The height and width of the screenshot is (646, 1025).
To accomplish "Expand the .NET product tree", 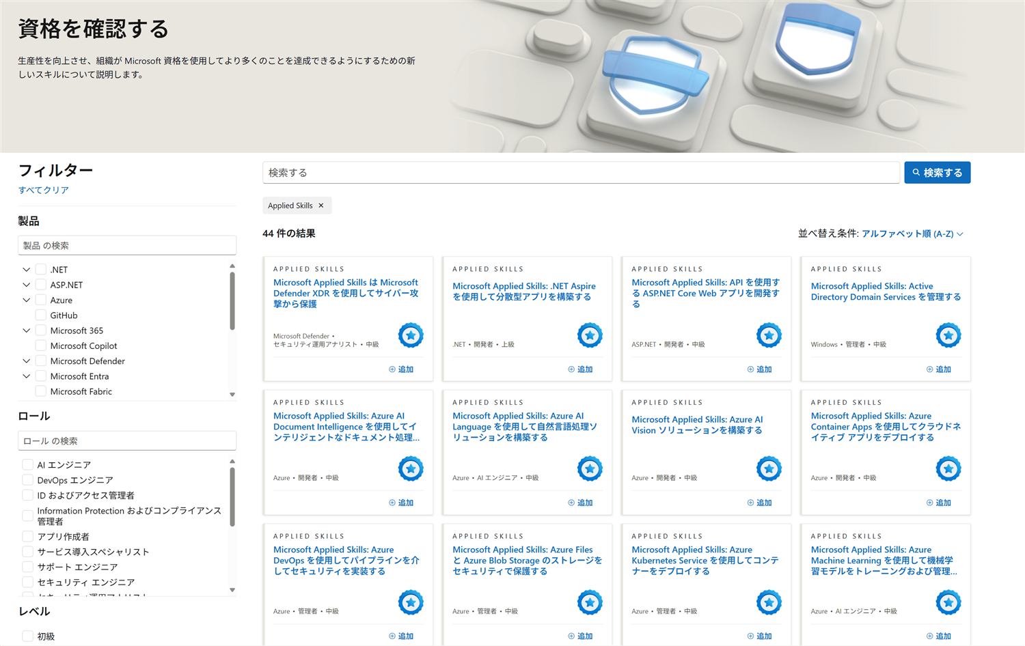I will click(x=27, y=270).
